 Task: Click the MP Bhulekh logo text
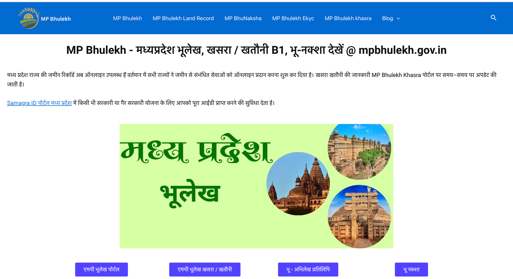pos(56,19)
